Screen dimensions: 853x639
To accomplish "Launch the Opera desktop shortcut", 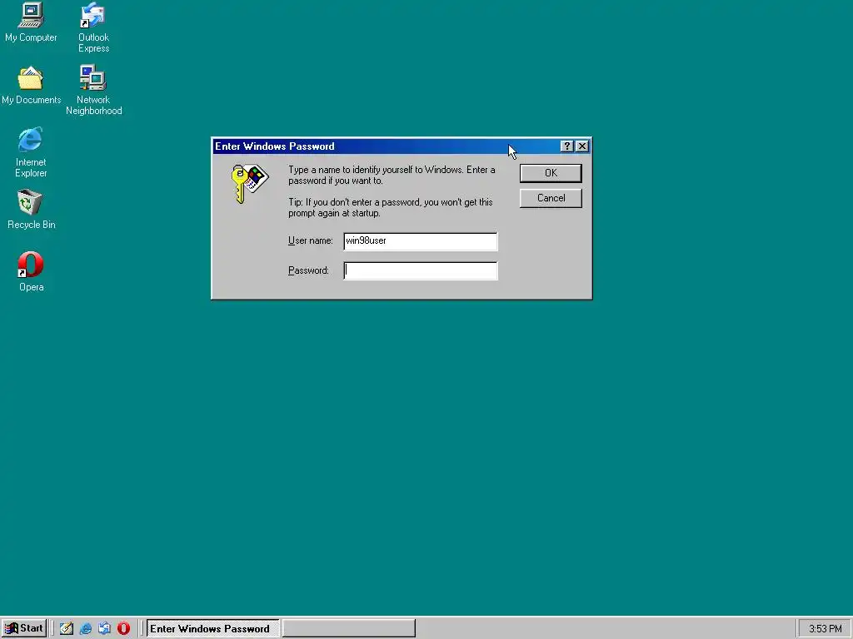I will pos(31,272).
